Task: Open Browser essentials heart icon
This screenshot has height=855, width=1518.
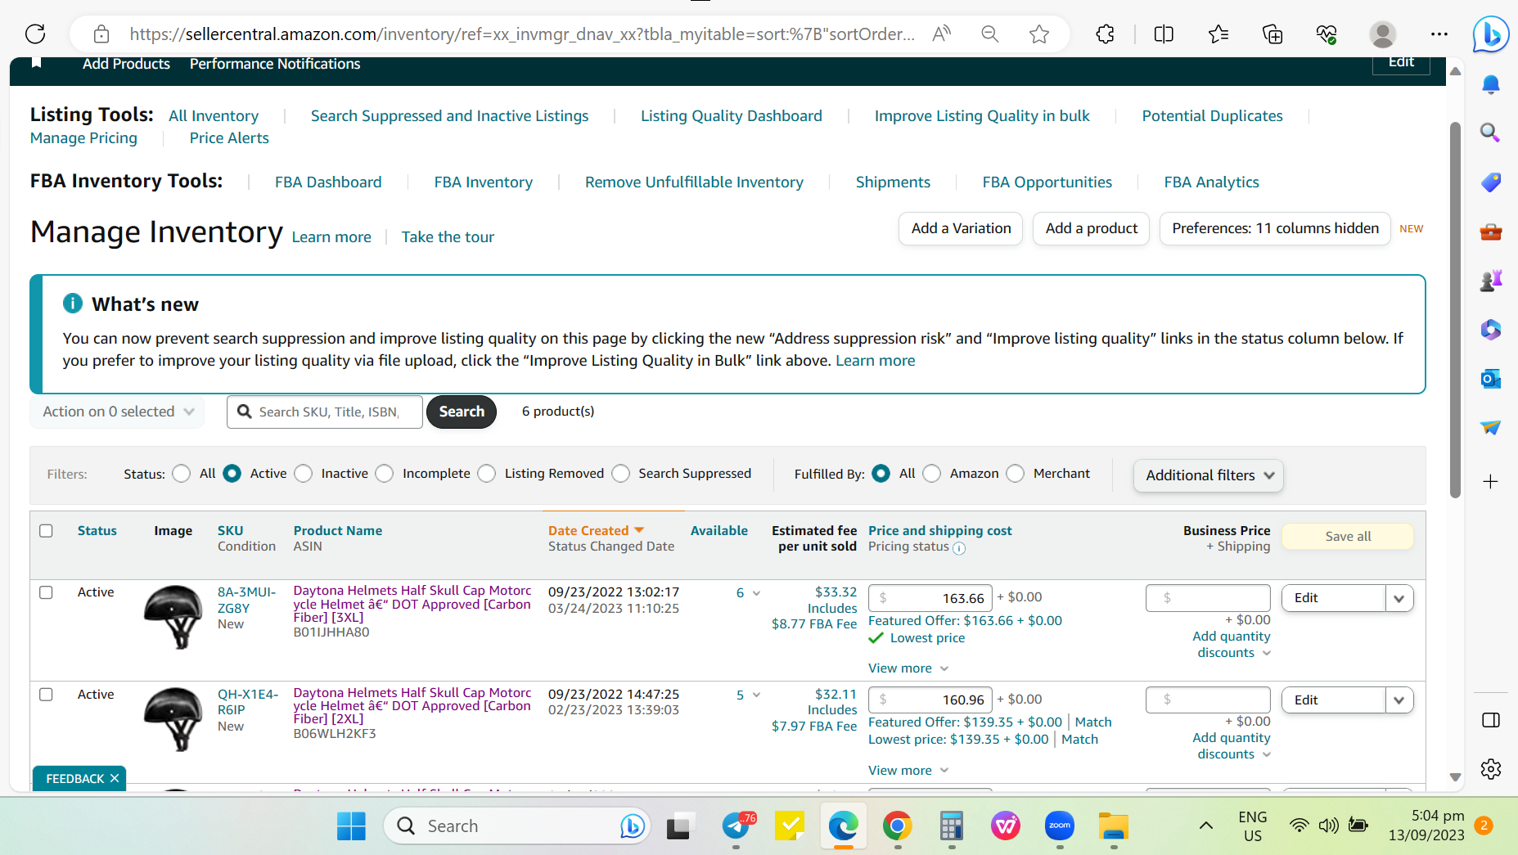Action: 1327,34
